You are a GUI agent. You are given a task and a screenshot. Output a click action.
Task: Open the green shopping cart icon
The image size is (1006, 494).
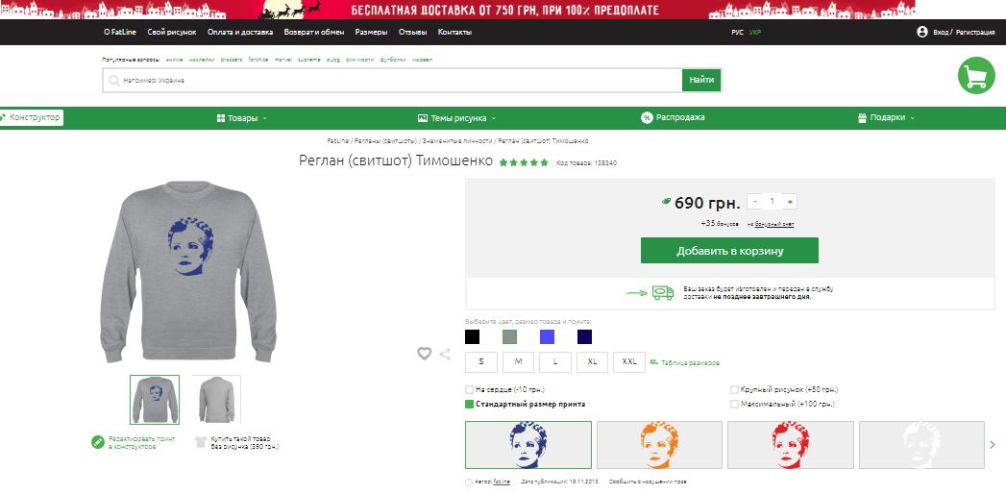[x=976, y=76]
